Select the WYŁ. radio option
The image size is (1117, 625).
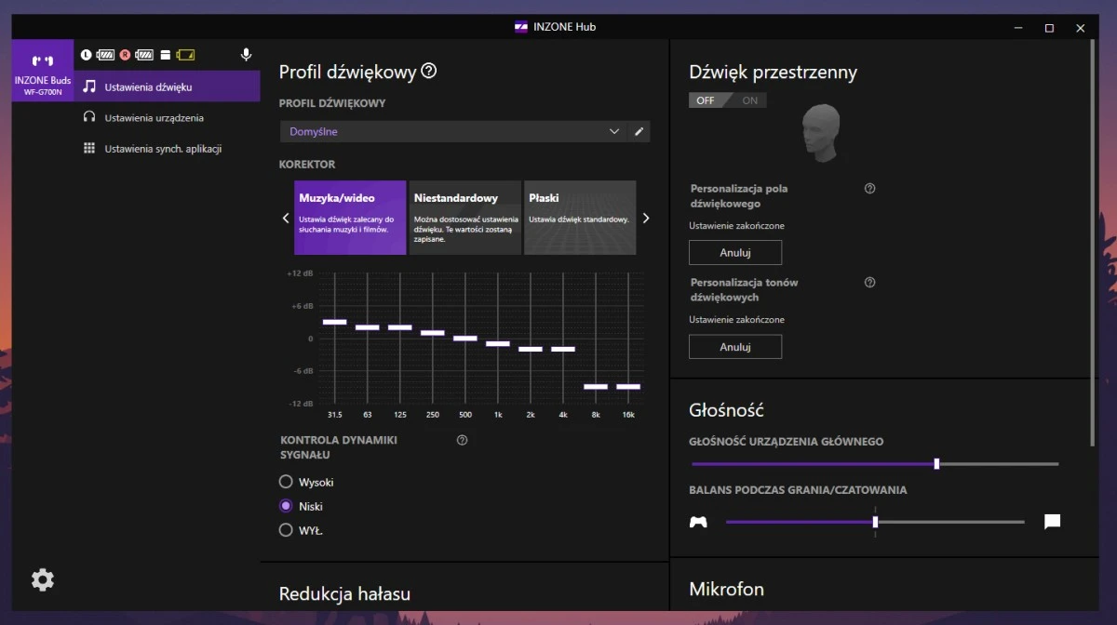[287, 530]
